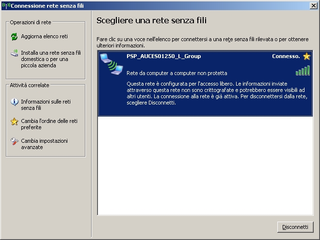Click the two-laptops ad hoc network icon
The width and height of the screenshot is (320, 240).
pyautogui.click(x=112, y=64)
